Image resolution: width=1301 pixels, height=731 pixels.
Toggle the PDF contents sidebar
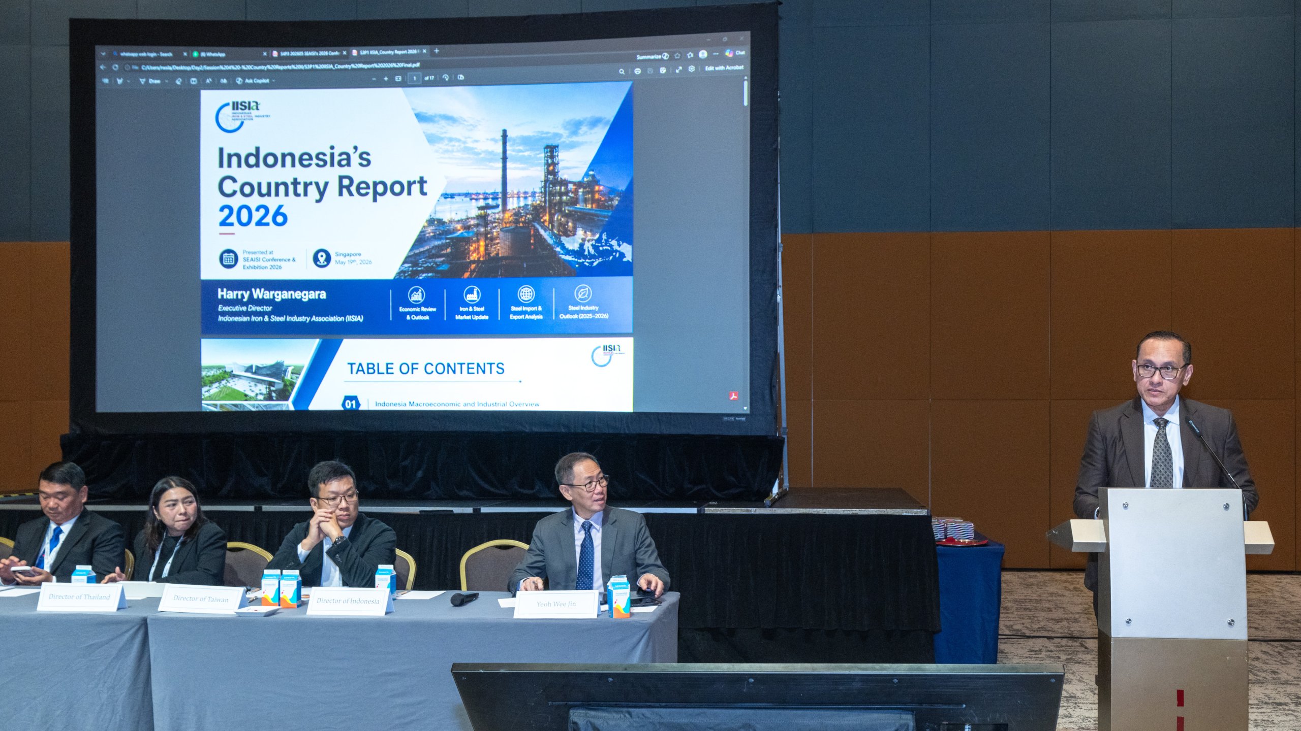pos(106,81)
